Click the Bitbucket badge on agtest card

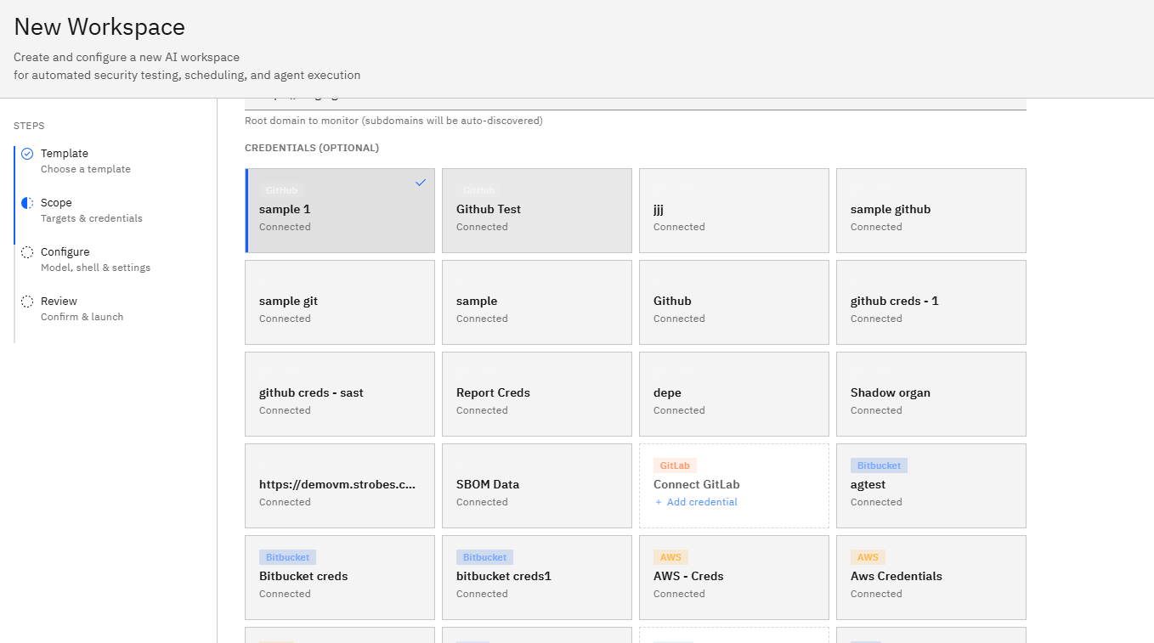point(879,465)
